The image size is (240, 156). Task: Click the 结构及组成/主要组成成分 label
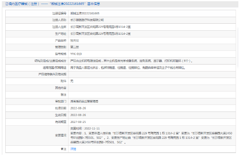[x=50, y=61]
